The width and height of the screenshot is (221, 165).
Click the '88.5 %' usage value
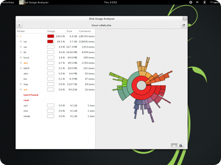[x=61, y=42]
